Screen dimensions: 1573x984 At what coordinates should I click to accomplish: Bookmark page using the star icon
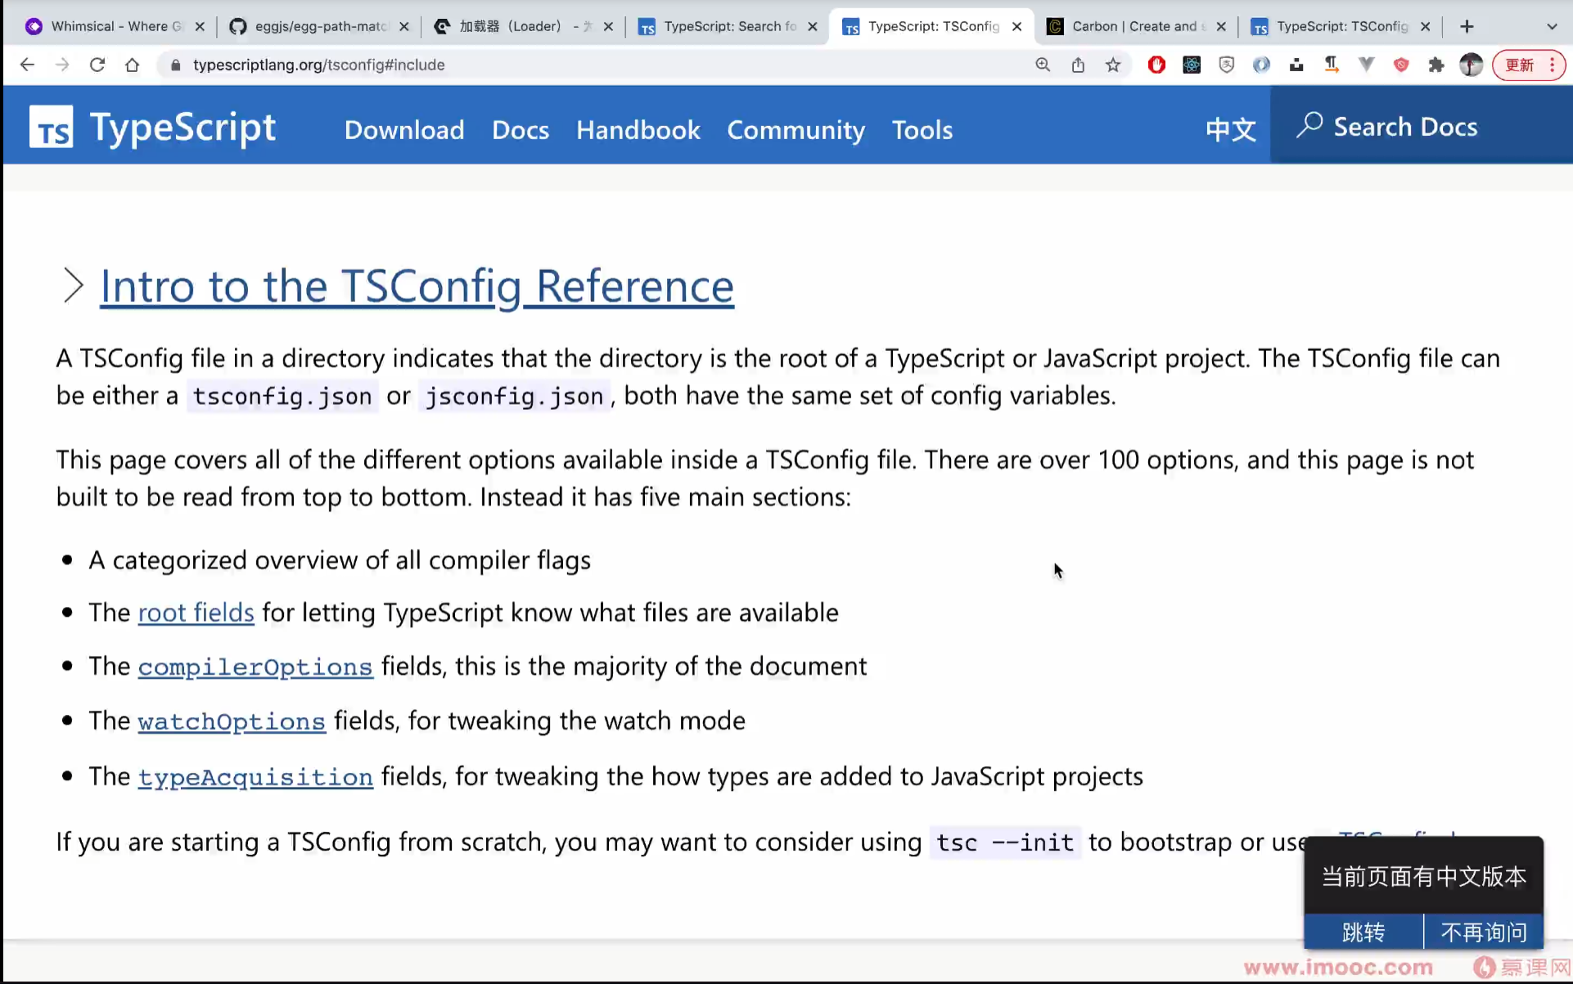point(1113,65)
